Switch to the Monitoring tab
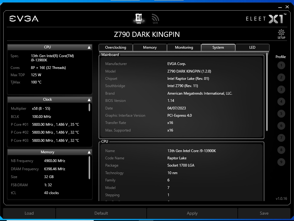Screen dimensions: 294x221 [x=184, y=47]
